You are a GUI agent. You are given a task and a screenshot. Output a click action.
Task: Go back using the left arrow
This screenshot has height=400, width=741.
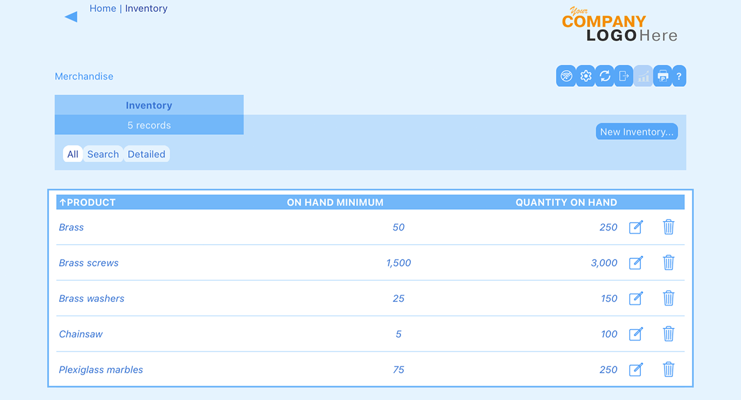point(71,17)
